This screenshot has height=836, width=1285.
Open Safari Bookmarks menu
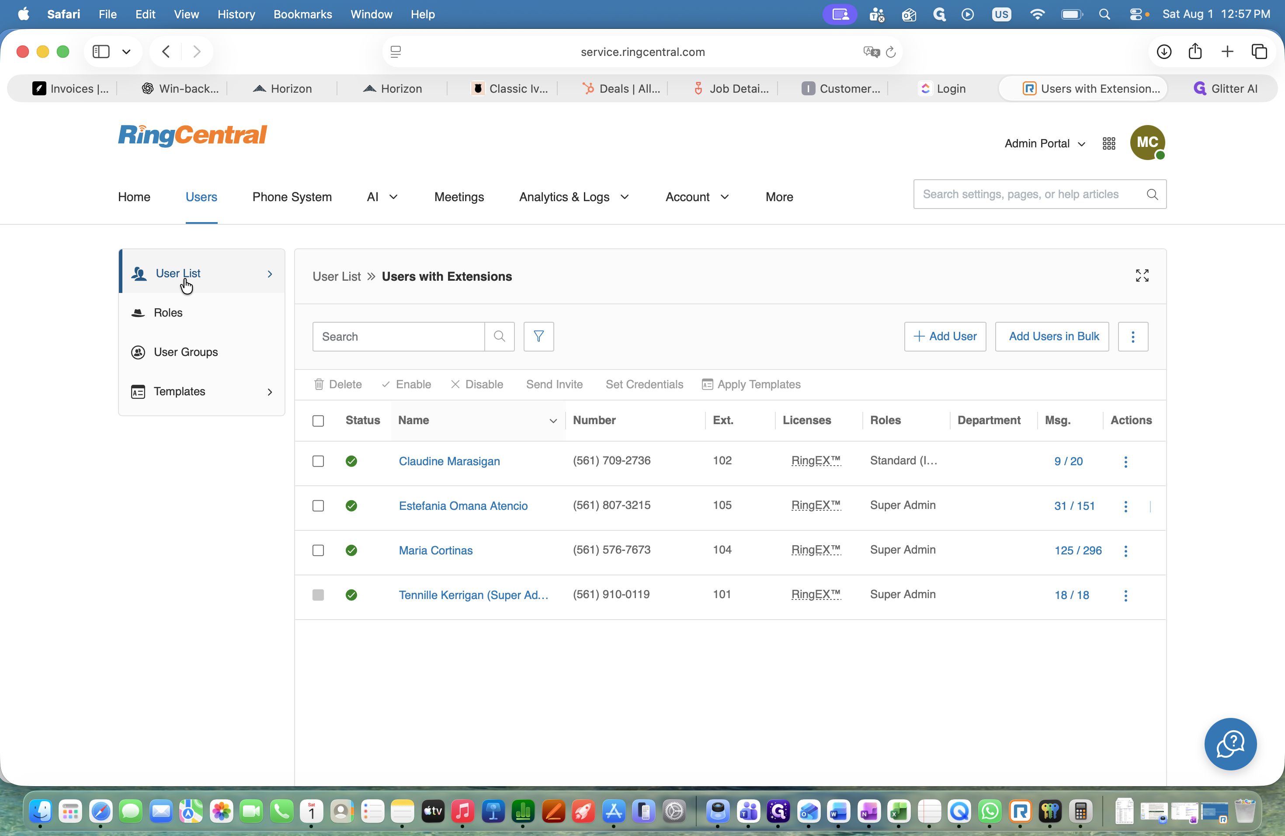(302, 14)
